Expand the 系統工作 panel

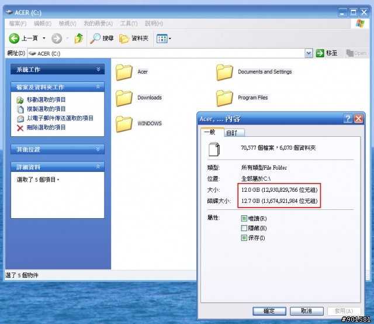coord(98,69)
